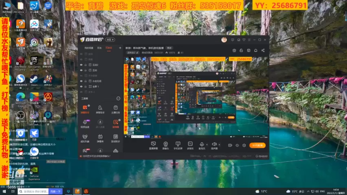Switch to the first scene tab

point(89,48)
